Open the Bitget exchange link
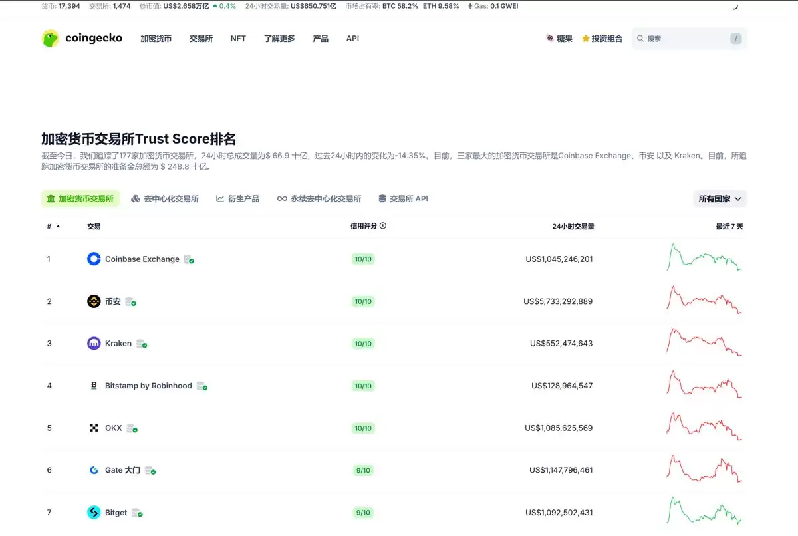798x536 pixels. pos(116,513)
